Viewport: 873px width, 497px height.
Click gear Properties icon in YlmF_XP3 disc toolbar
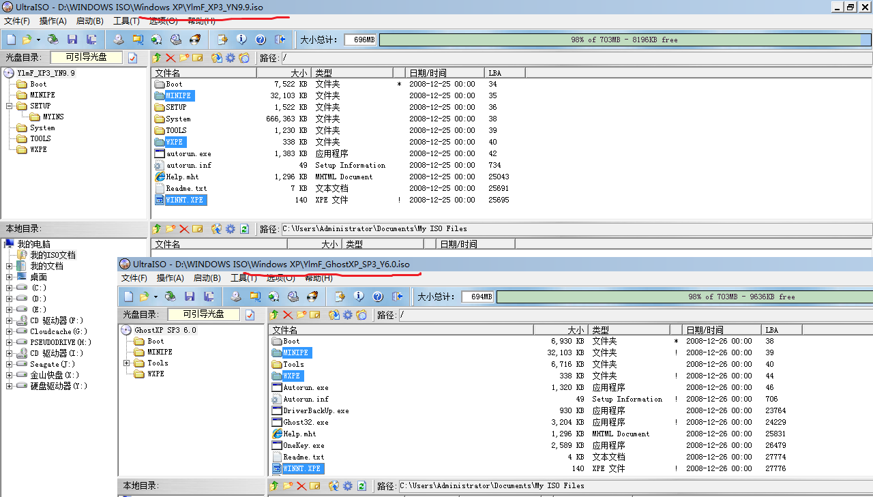pyautogui.click(x=231, y=58)
